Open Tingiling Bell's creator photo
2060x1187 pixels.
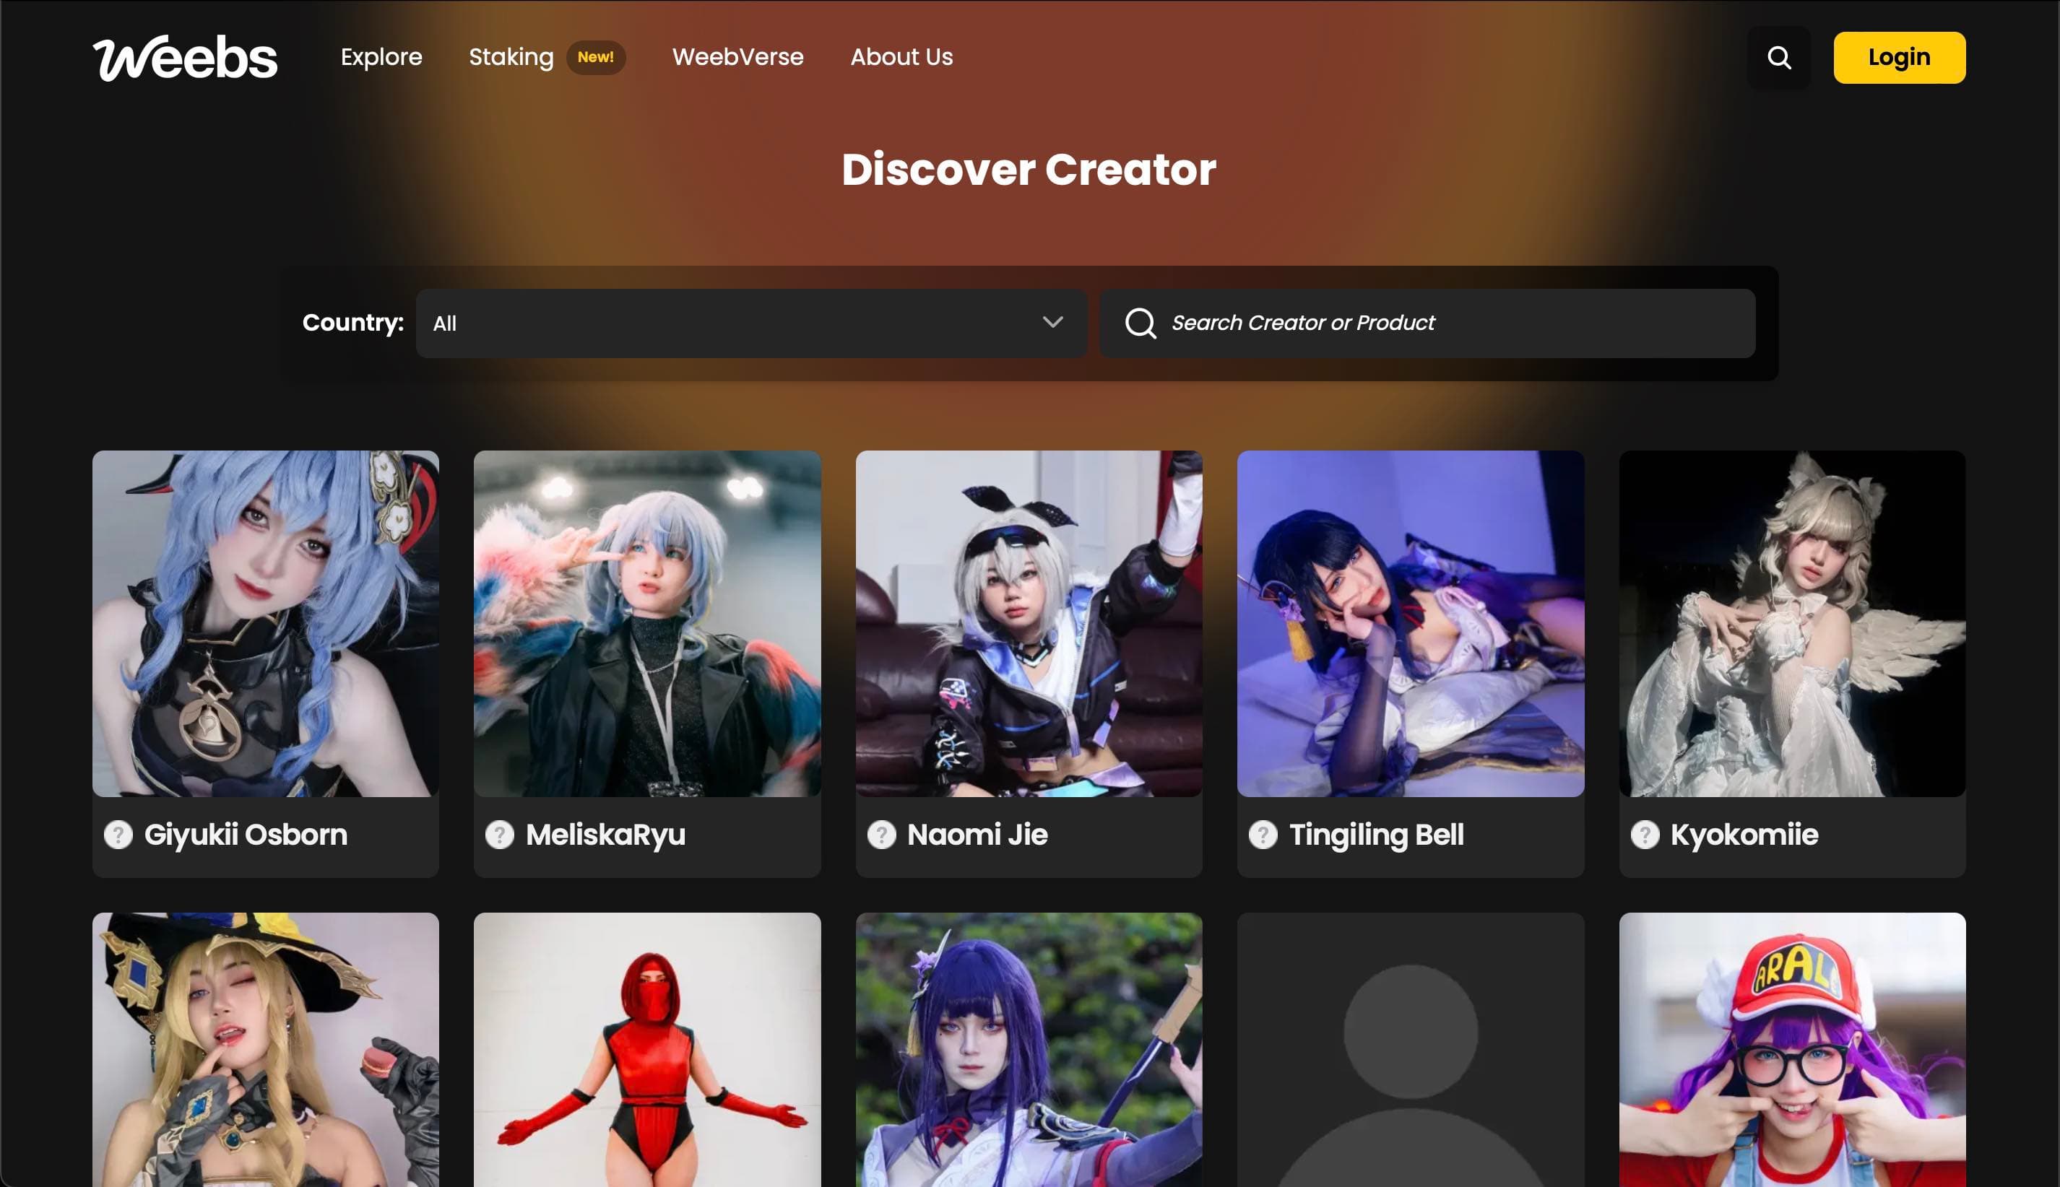(1411, 624)
